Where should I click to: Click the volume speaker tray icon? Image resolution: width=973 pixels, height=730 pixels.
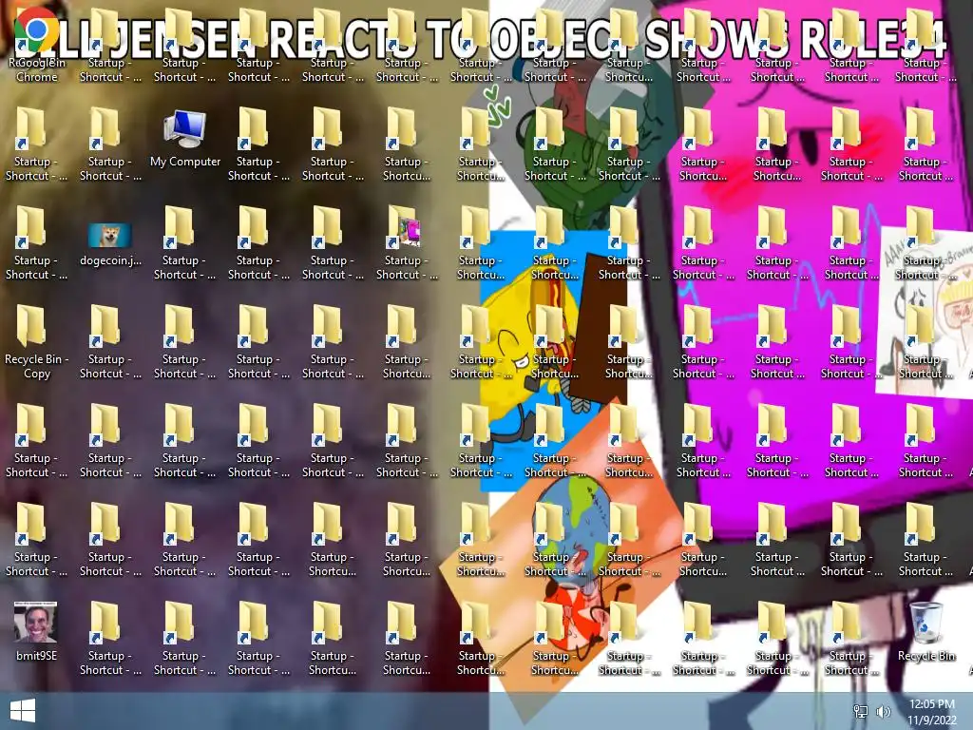[x=883, y=711]
